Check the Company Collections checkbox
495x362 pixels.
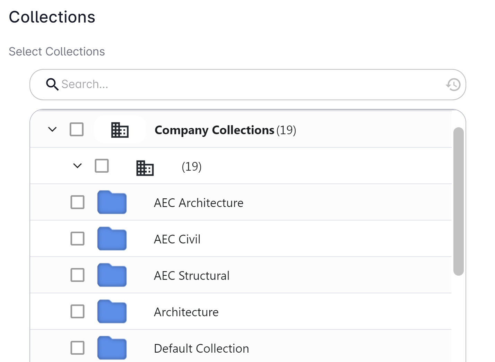point(77,129)
